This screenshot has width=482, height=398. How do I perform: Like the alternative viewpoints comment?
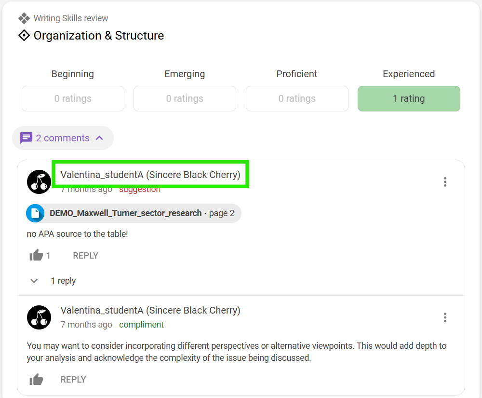(x=36, y=380)
